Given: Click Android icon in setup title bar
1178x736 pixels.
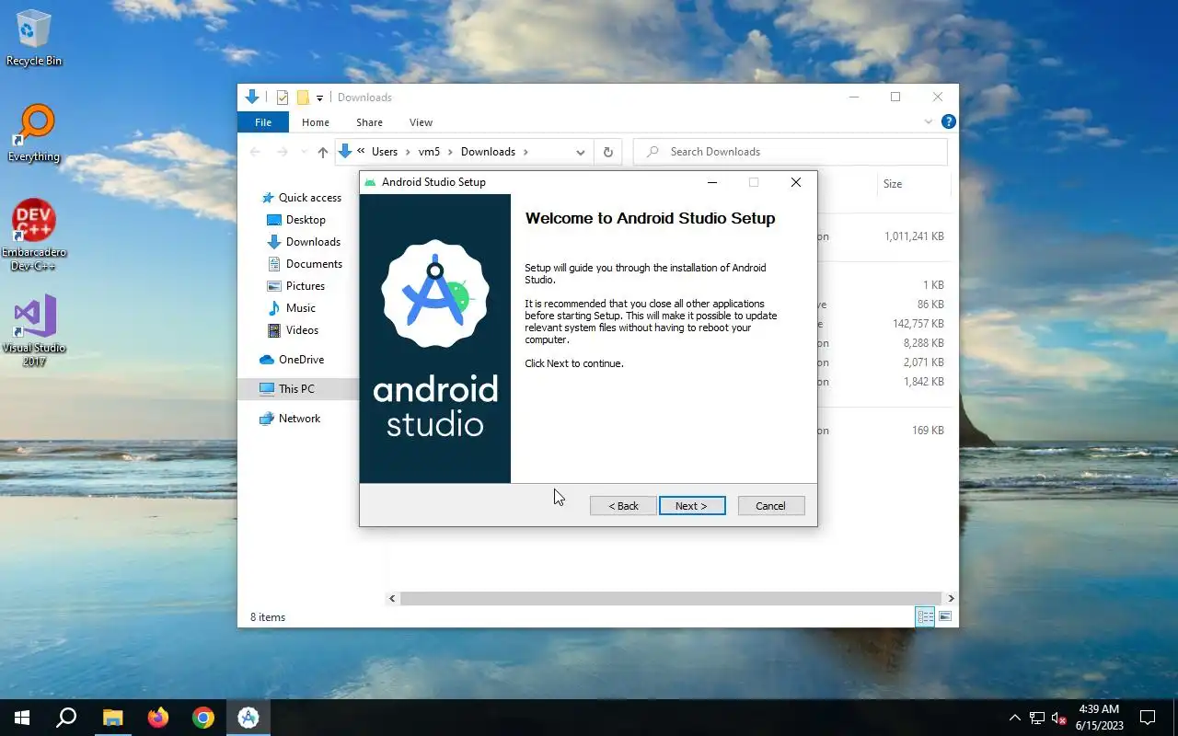Looking at the screenshot, I should (x=370, y=182).
